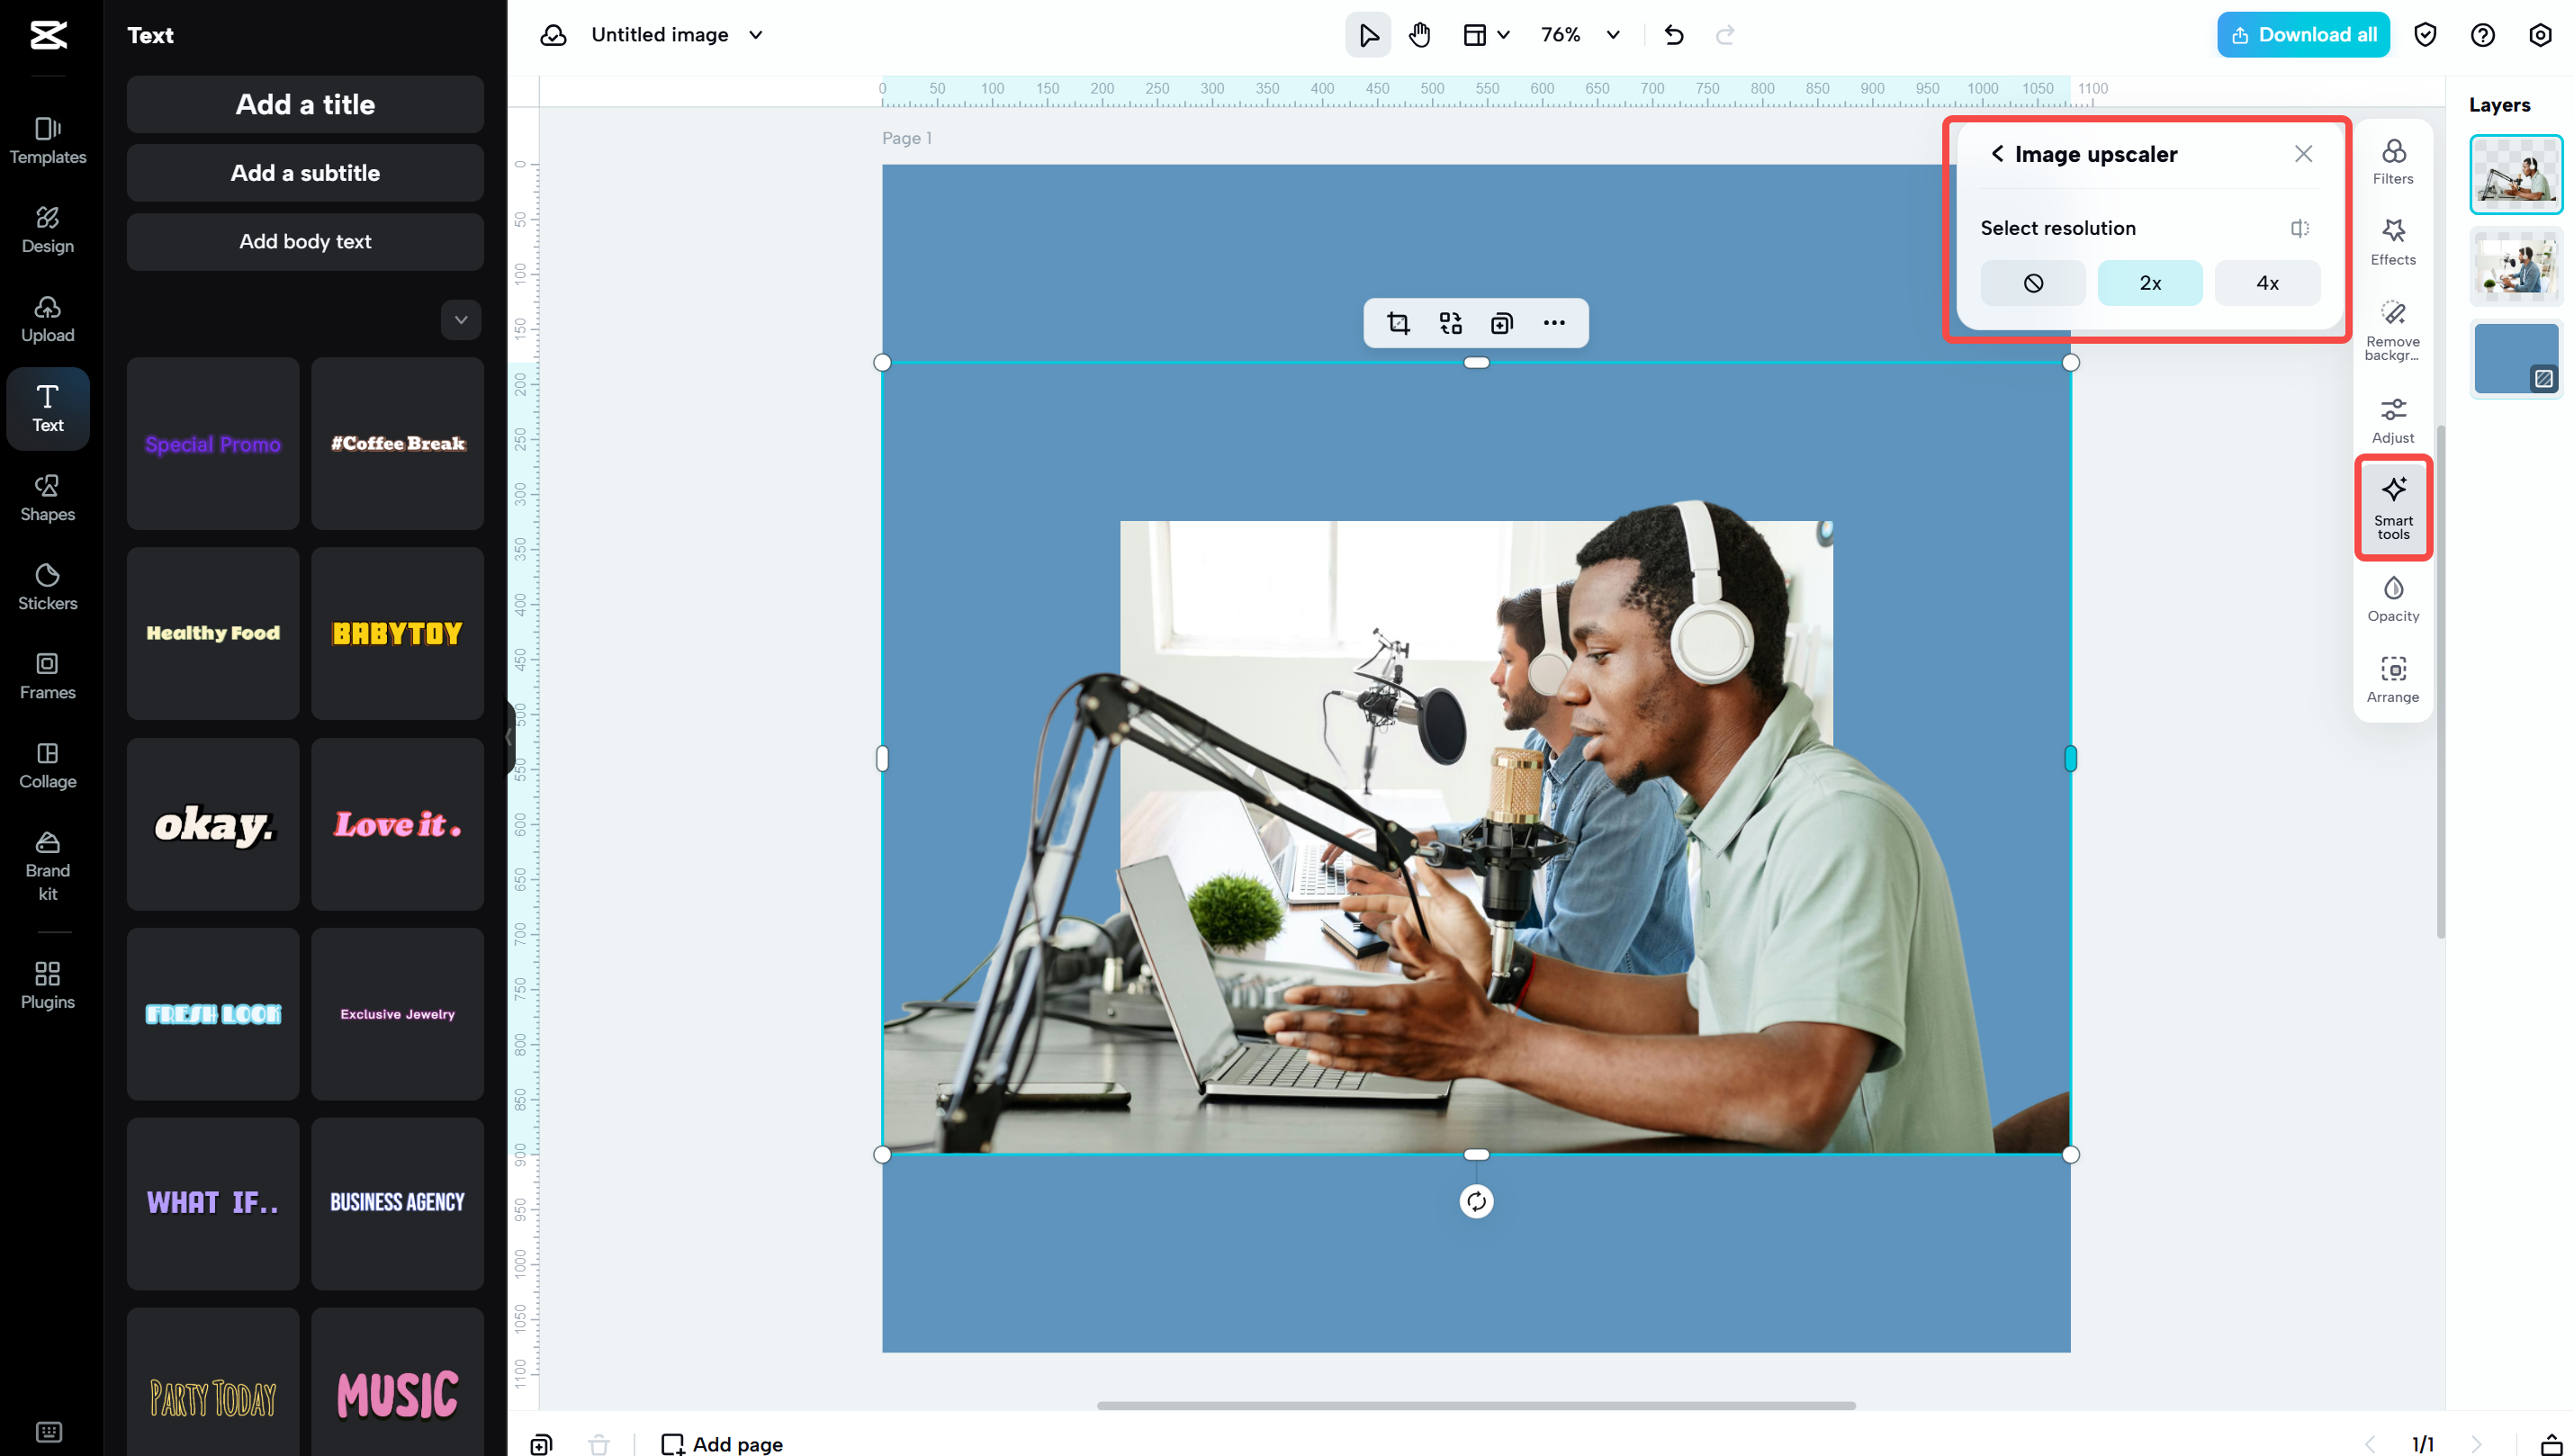Click the Download all button
The height and width of the screenshot is (1456, 2574).
click(x=2303, y=34)
